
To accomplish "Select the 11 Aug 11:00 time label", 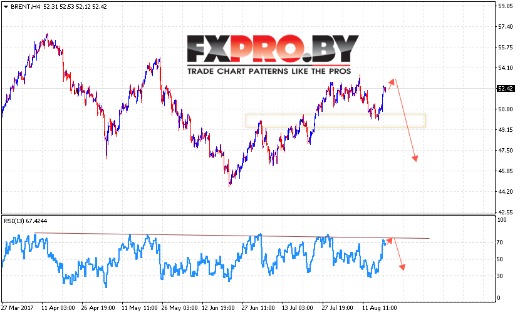I will coord(379,307).
